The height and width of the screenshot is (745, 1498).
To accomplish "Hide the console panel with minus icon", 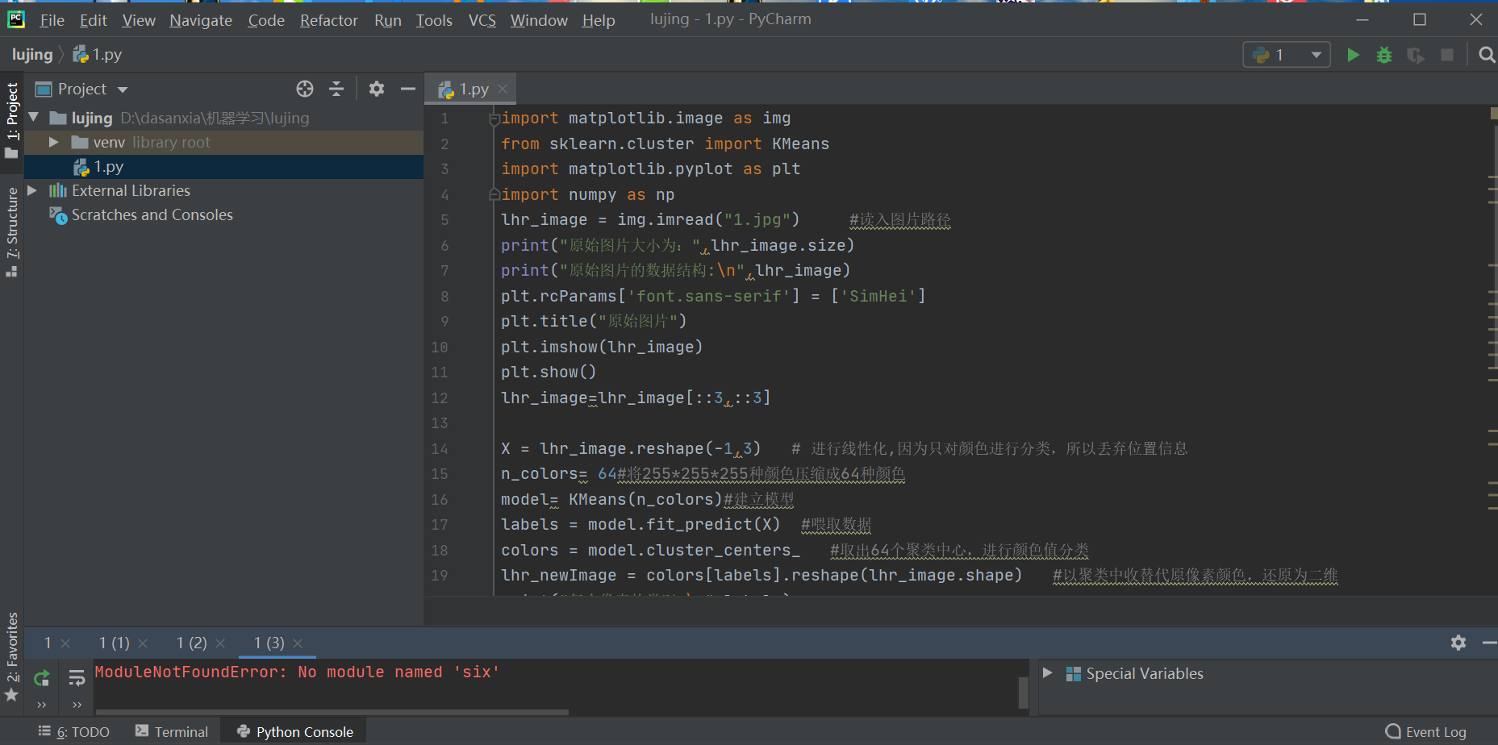I will 1489,643.
